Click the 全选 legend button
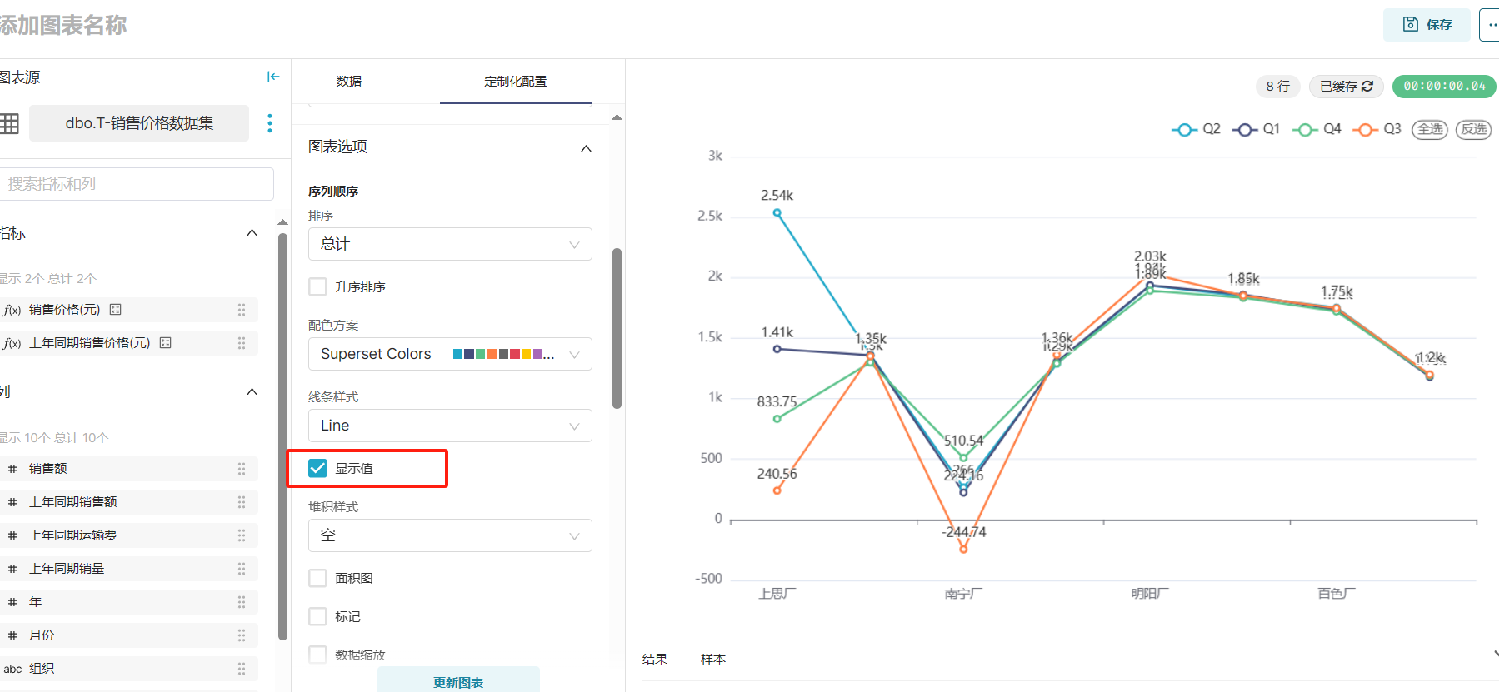This screenshot has width=1499, height=692. pos(1430,129)
